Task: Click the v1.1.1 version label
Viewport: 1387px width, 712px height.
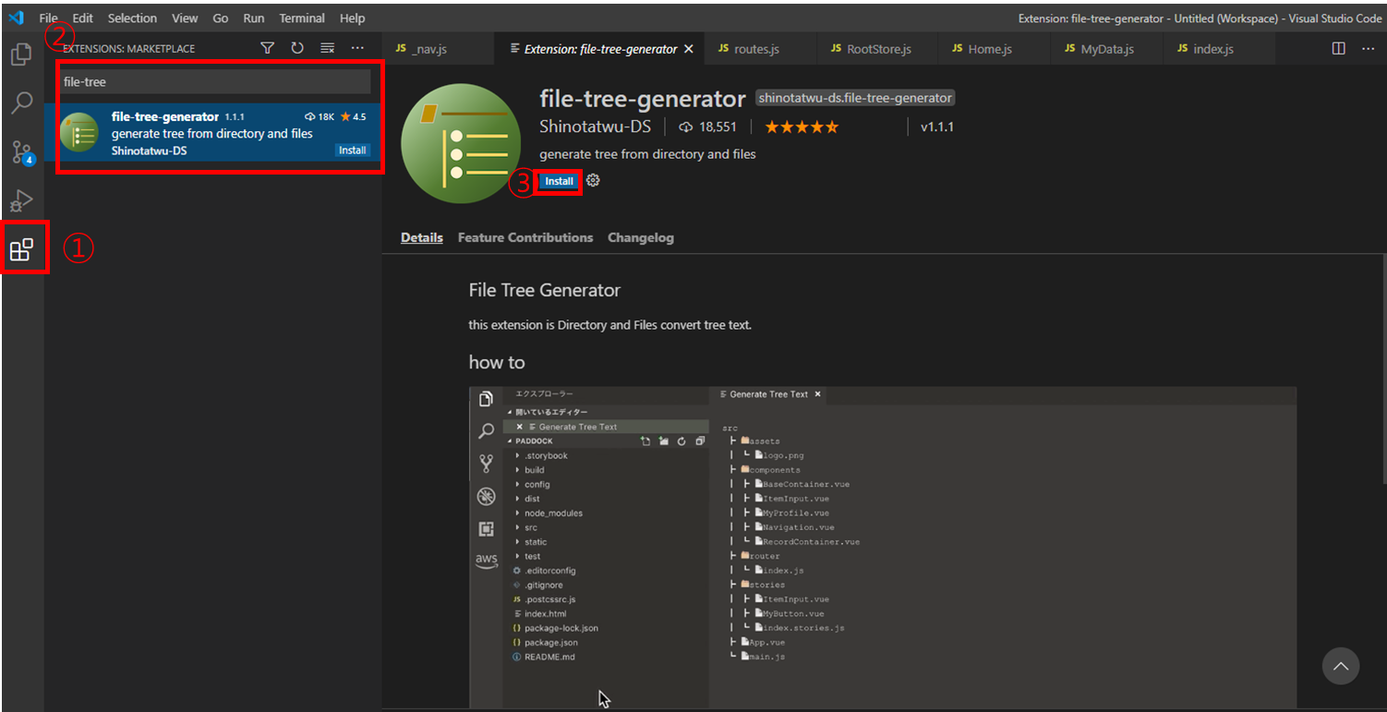Action: pos(937,127)
